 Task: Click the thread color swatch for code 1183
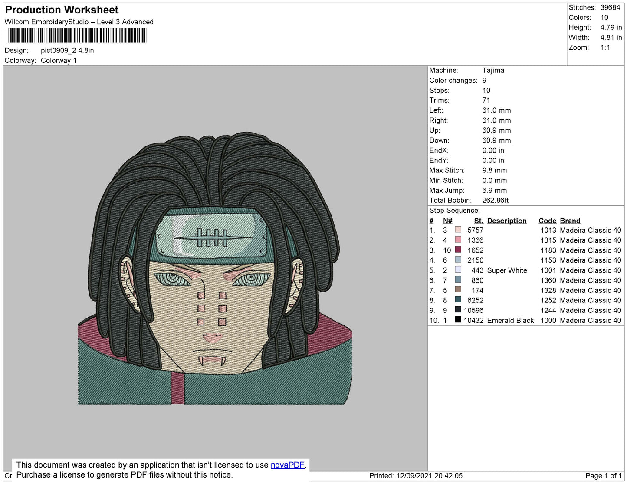click(x=458, y=250)
